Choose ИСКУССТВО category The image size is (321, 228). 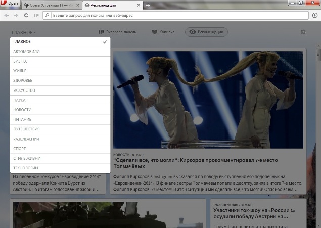click(x=60, y=90)
